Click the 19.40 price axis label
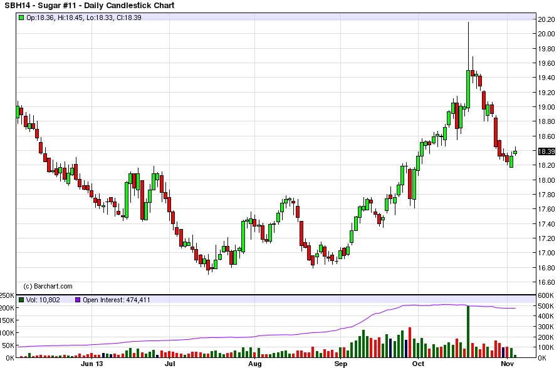Viewport: 559px width, 368px height. tap(546, 78)
